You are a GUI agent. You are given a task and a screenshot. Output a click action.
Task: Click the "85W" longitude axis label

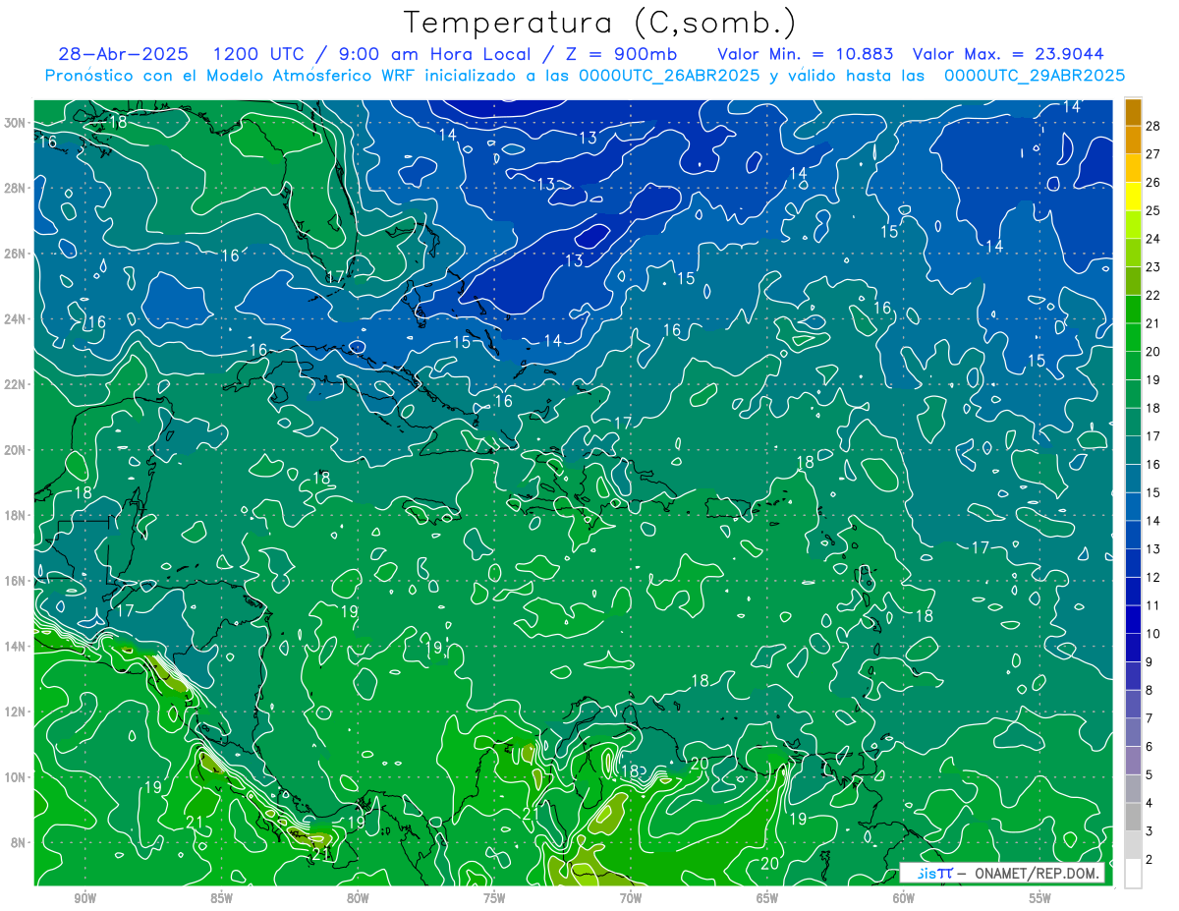[221, 899]
